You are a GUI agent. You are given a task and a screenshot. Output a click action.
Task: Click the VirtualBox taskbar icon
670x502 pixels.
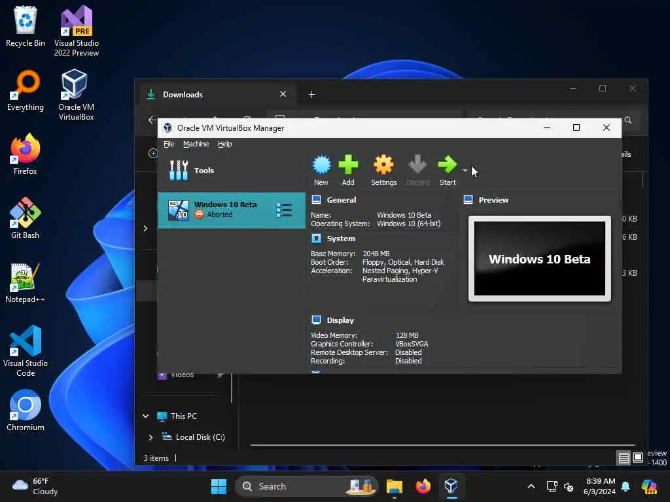tap(451, 486)
